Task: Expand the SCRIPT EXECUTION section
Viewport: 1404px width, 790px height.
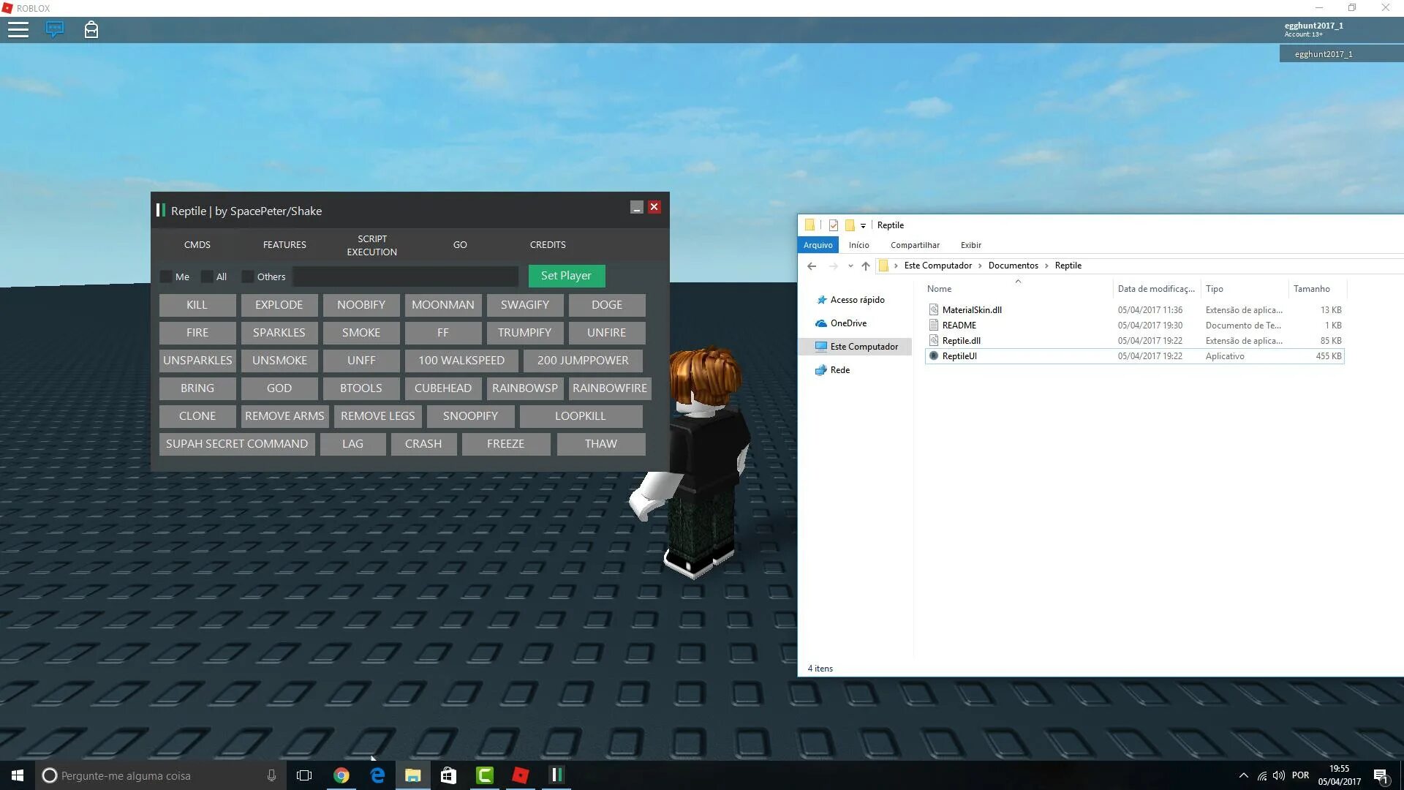Action: [x=372, y=244]
